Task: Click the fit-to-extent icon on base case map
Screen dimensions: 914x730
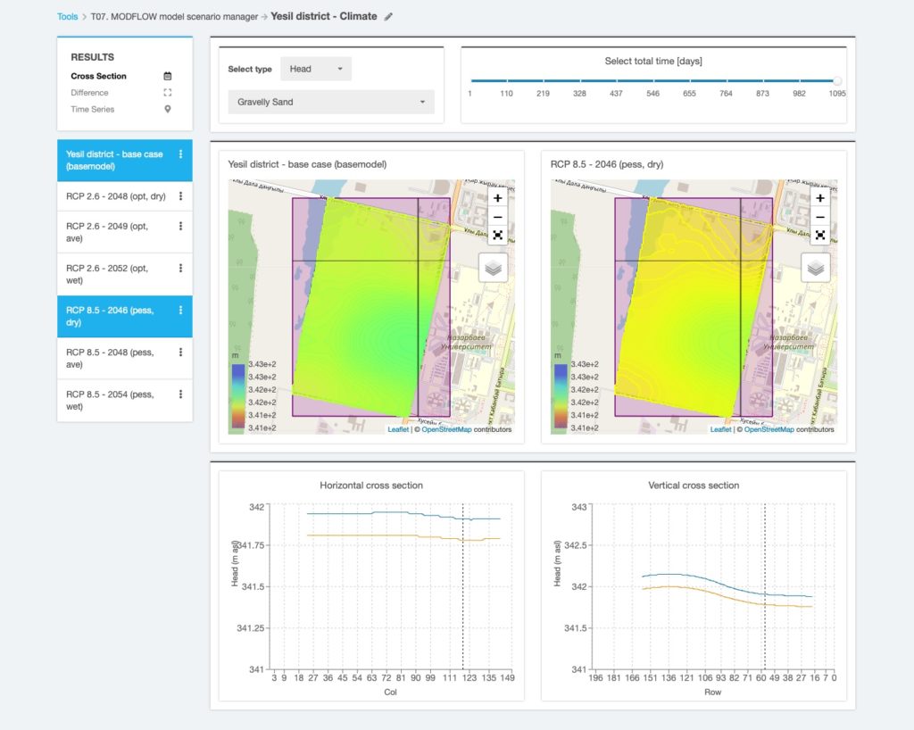Action: [x=496, y=236]
